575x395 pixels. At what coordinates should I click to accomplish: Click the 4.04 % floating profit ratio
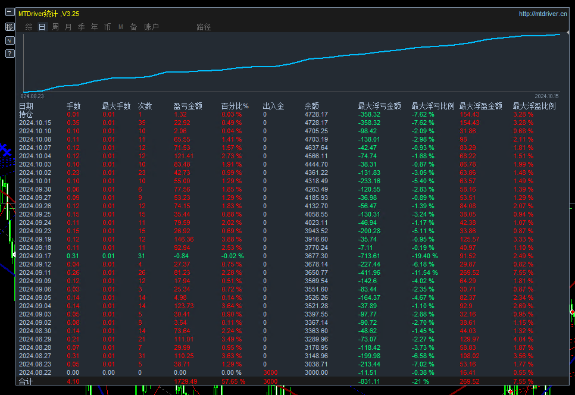coord(523,339)
